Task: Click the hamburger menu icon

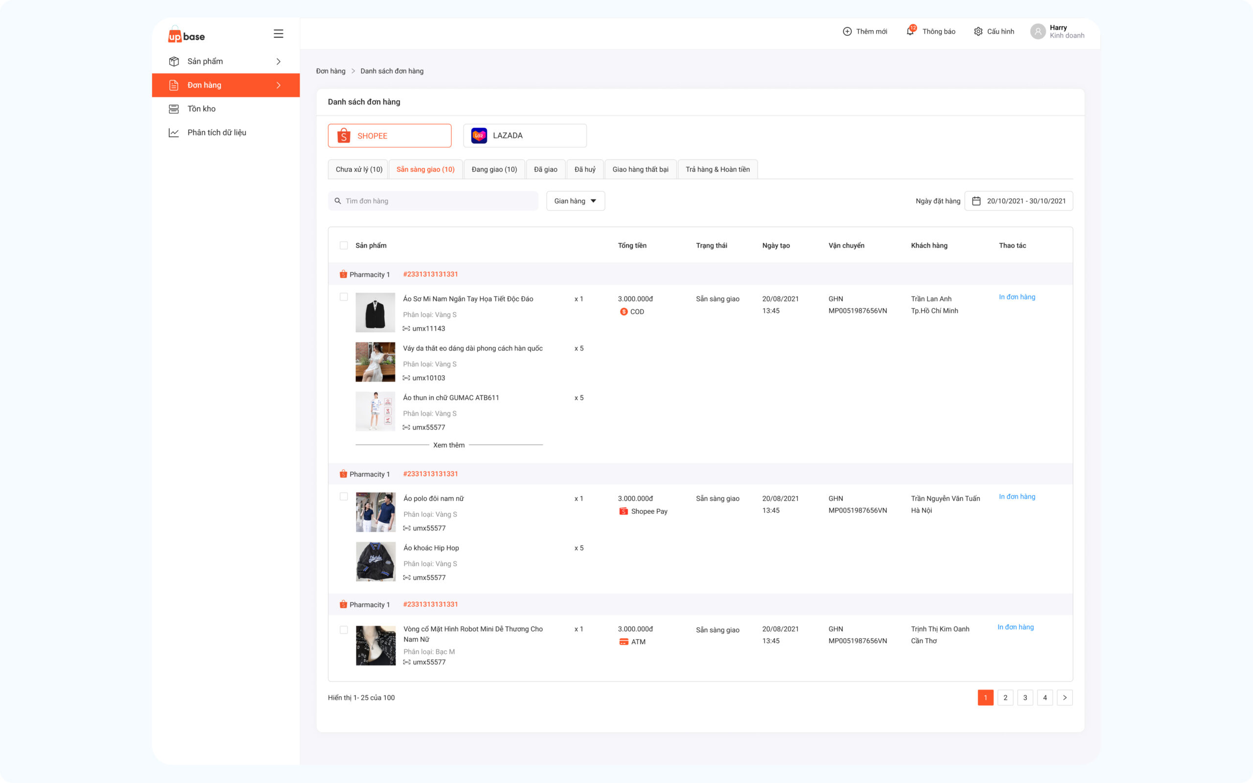Action: click(278, 34)
